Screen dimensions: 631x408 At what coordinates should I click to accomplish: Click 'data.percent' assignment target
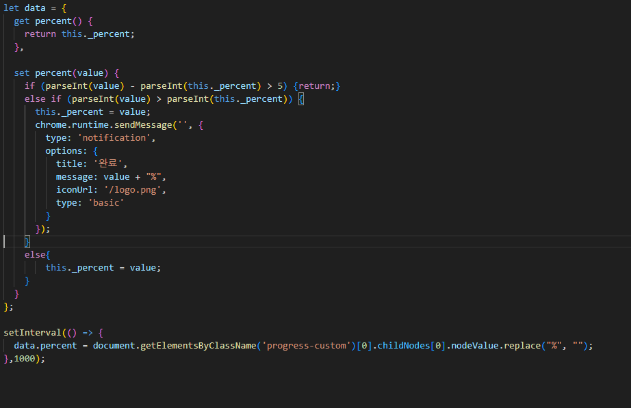(x=45, y=346)
